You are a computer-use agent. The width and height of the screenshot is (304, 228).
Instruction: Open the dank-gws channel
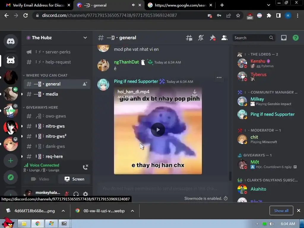click(x=57, y=146)
